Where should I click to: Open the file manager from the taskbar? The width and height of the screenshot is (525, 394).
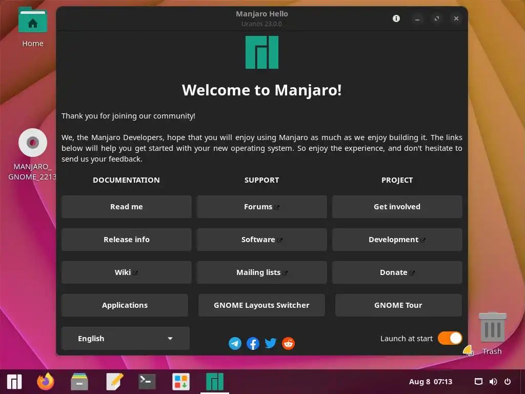(x=79, y=382)
